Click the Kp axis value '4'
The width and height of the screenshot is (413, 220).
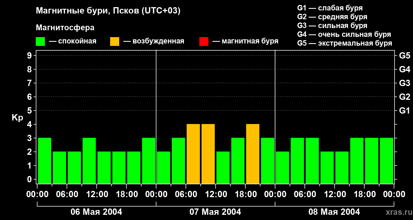click(x=30, y=124)
